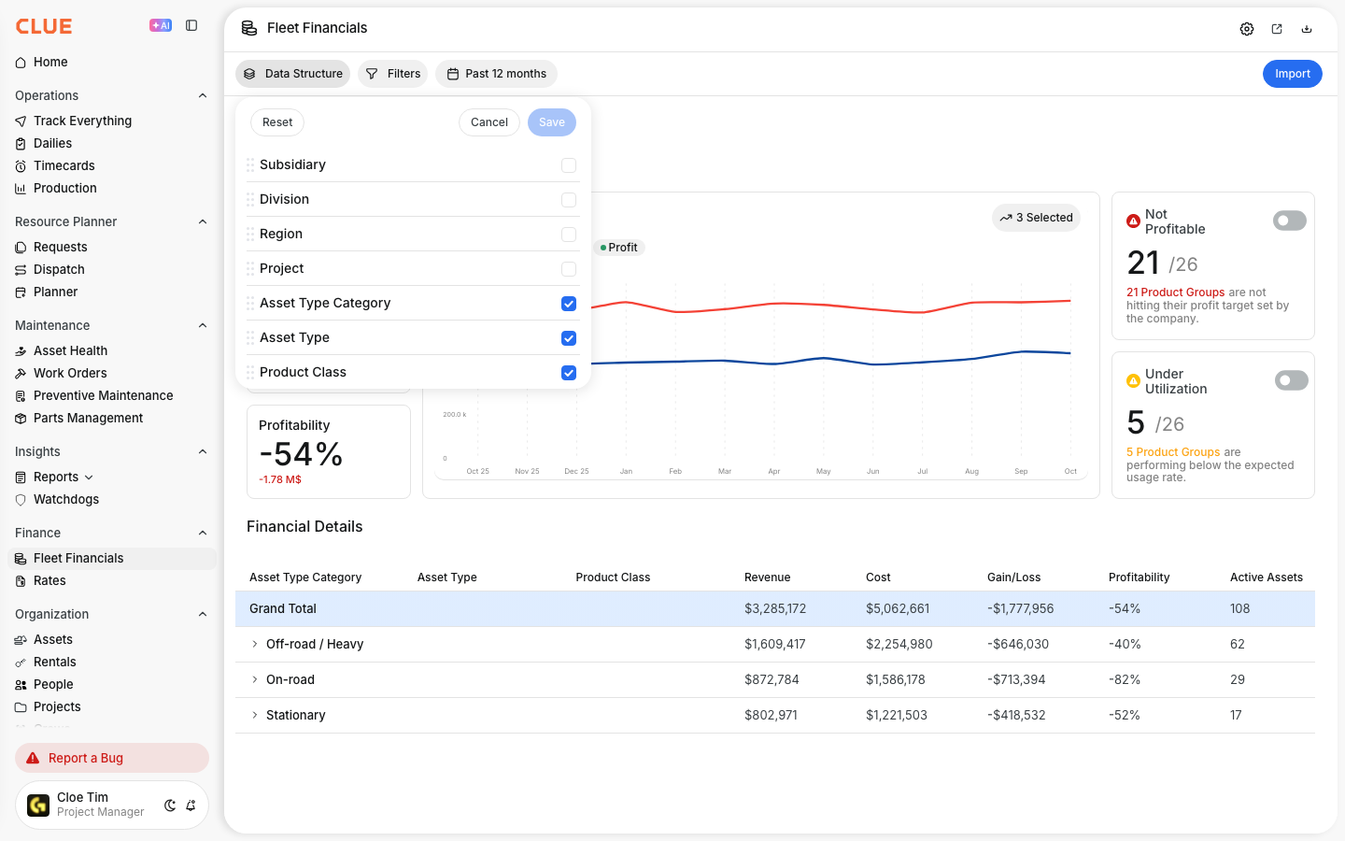Viewport: 1345px width, 841px height.
Task: Check the Division checkbox
Action: tap(569, 200)
